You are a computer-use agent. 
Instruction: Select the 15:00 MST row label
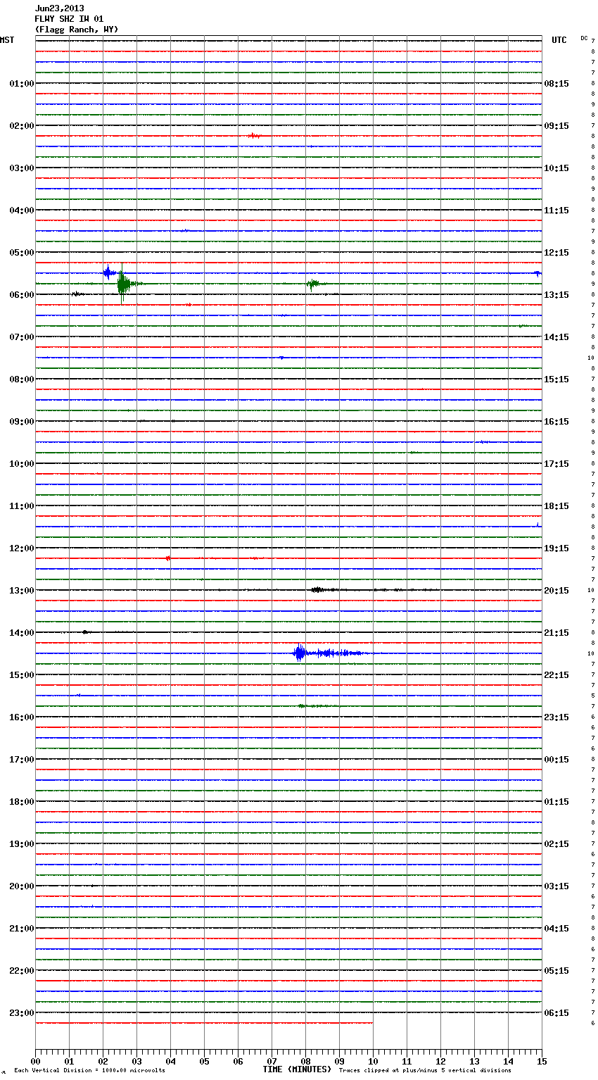point(22,674)
